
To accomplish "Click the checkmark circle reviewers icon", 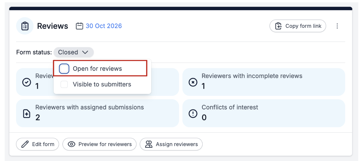I will pyautogui.click(x=26, y=82).
